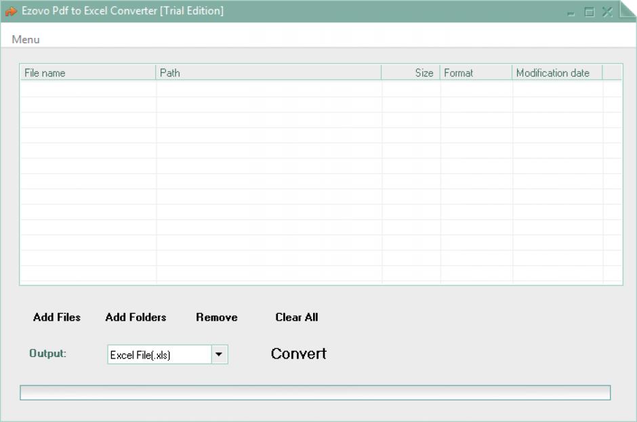Sort by the Format column header

pos(476,73)
